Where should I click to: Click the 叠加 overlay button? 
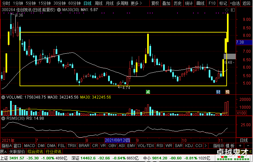[x=166, y=3]
